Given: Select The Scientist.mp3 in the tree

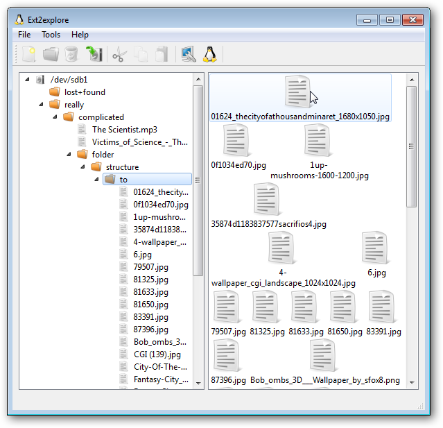Looking at the screenshot, I should (x=124, y=130).
